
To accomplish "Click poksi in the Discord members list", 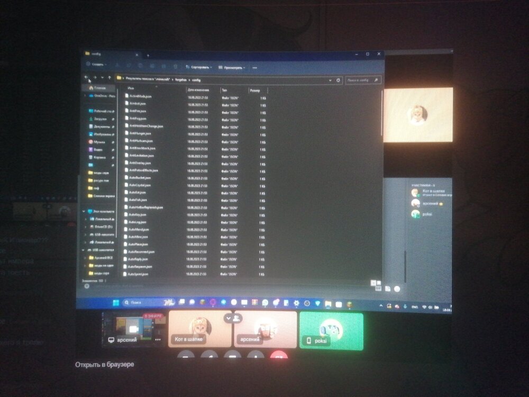I will [422, 214].
